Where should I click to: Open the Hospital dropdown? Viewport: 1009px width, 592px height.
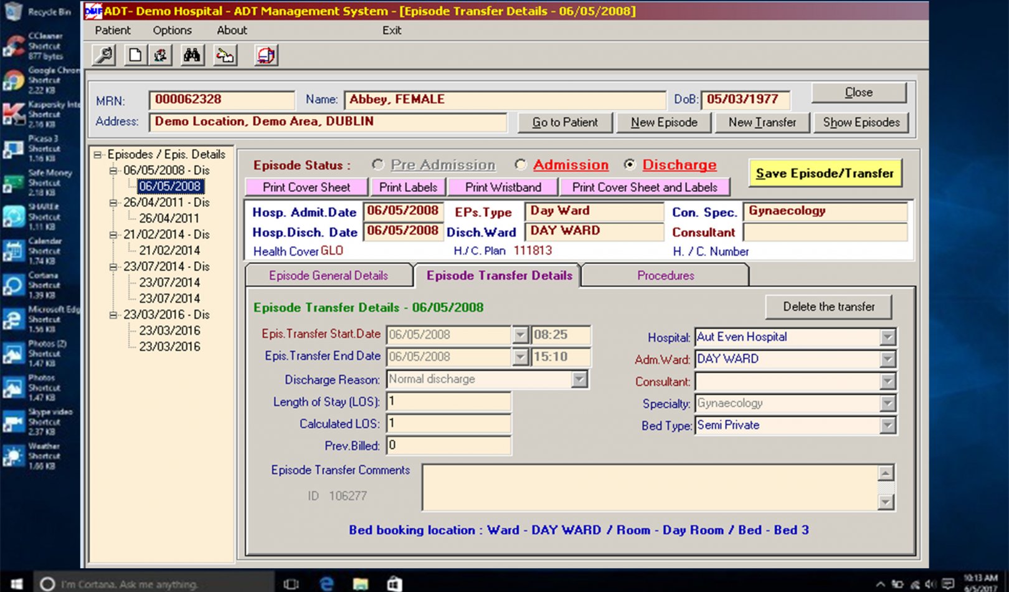[888, 337]
